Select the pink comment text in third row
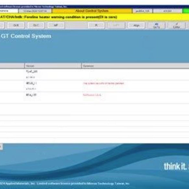The width and height of the screenshot is (189, 189). pyautogui.click(x=92, y=95)
